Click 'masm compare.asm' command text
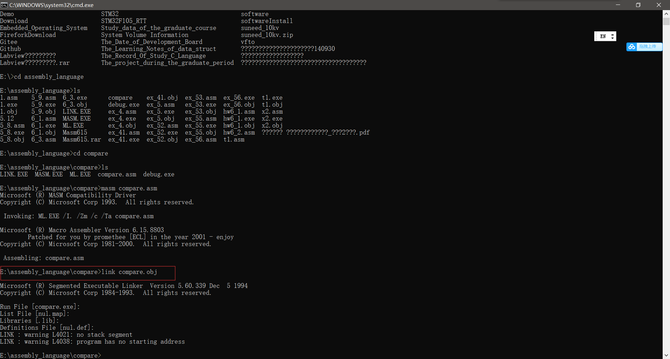This screenshot has height=359, width=670. tap(129, 188)
